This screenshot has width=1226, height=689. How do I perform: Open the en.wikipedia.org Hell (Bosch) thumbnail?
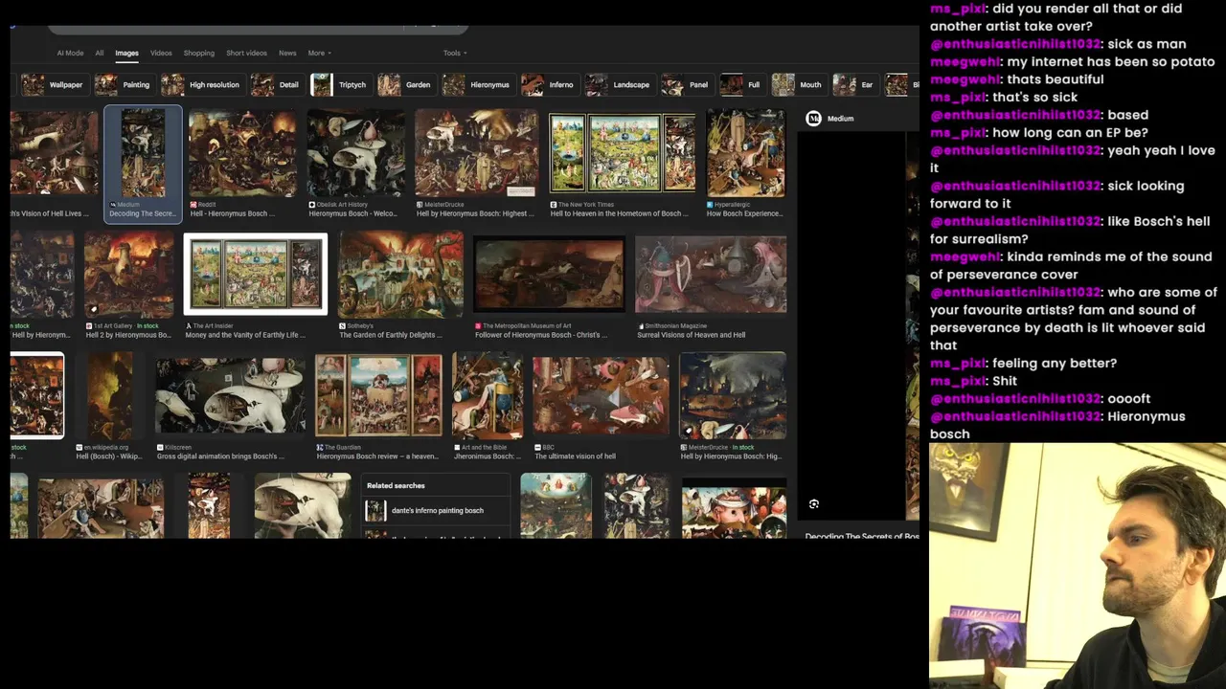coord(110,395)
